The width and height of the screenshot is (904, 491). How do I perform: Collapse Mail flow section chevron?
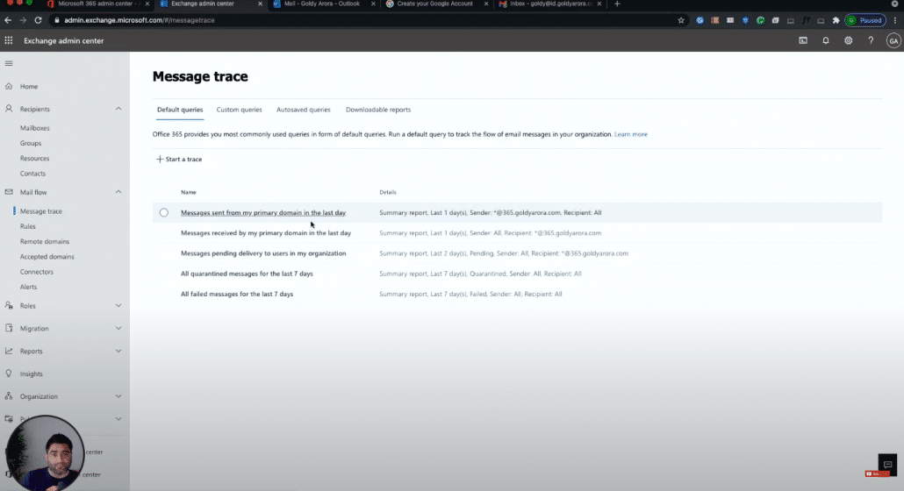click(118, 192)
